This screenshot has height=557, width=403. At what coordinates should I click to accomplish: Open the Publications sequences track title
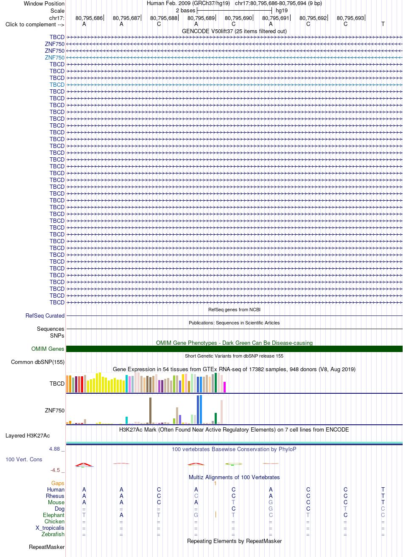pos(234,323)
